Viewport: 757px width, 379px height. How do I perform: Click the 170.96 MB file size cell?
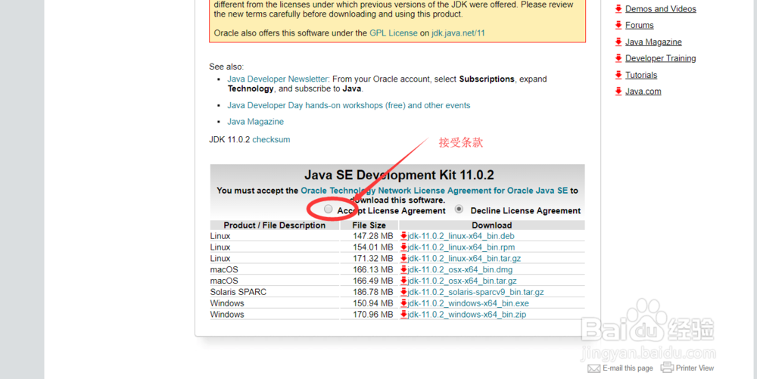click(x=372, y=315)
